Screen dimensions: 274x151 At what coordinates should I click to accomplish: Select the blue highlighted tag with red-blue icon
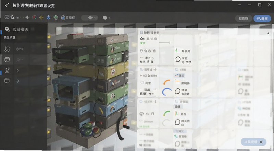click(x=179, y=76)
